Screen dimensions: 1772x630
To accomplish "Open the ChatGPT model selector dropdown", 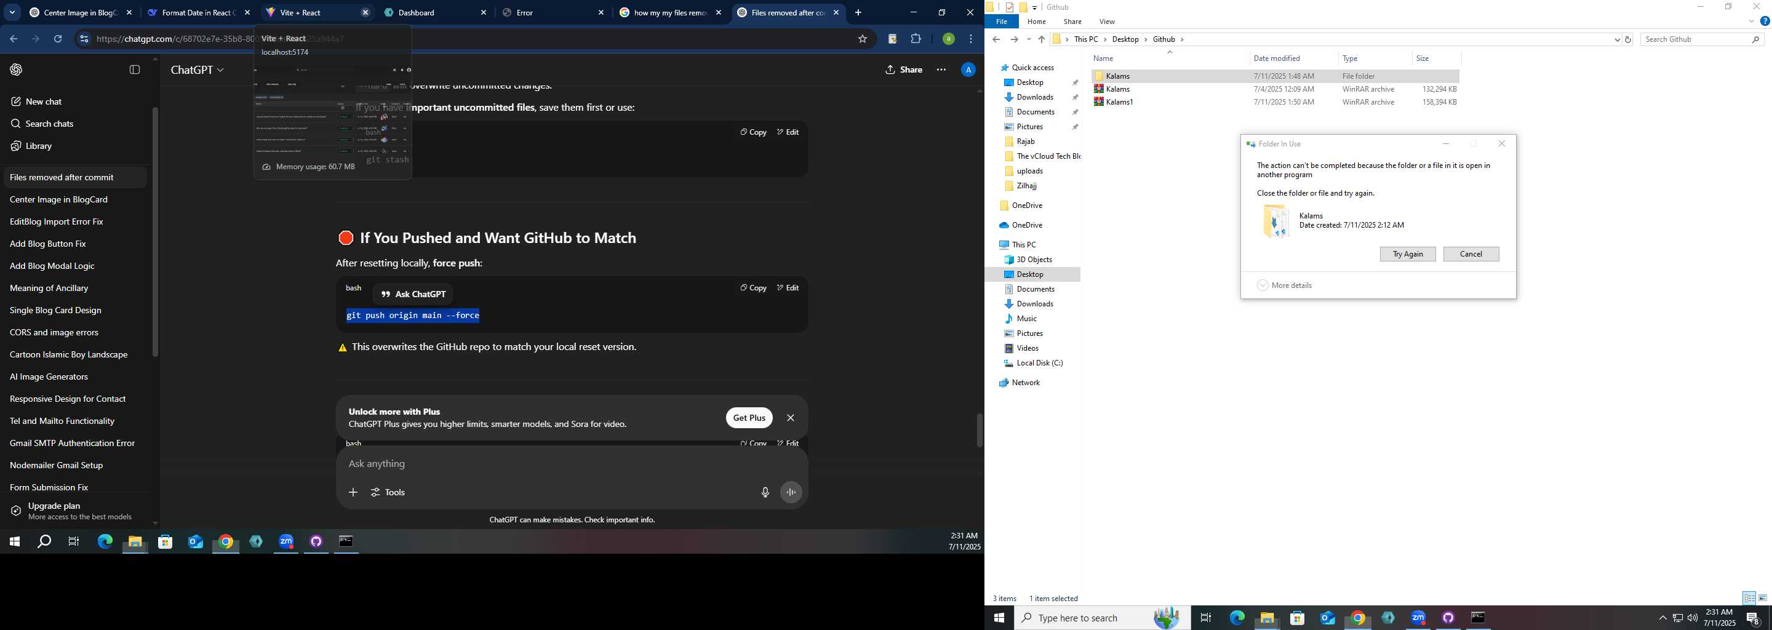I will click(197, 70).
